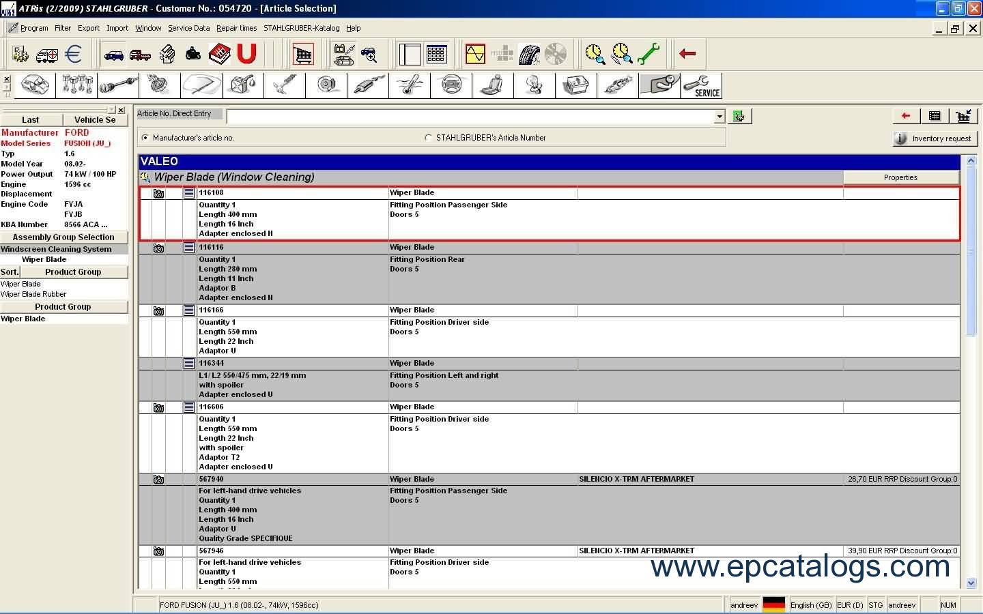The height and width of the screenshot is (614, 983).
Task: Select the light bulb electrics assembly icon
Action: tap(535, 85)
